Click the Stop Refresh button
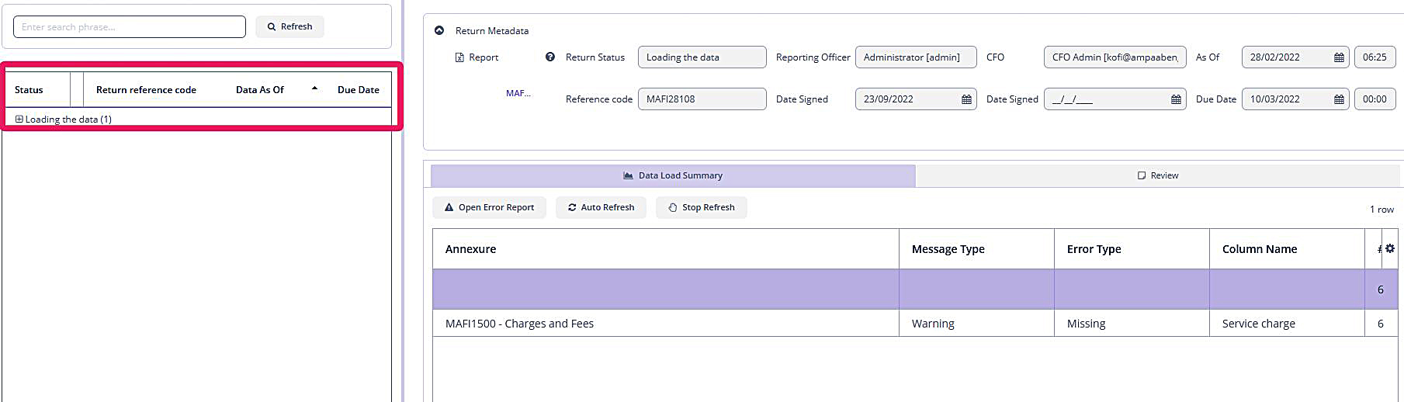 tap(701, 207)
